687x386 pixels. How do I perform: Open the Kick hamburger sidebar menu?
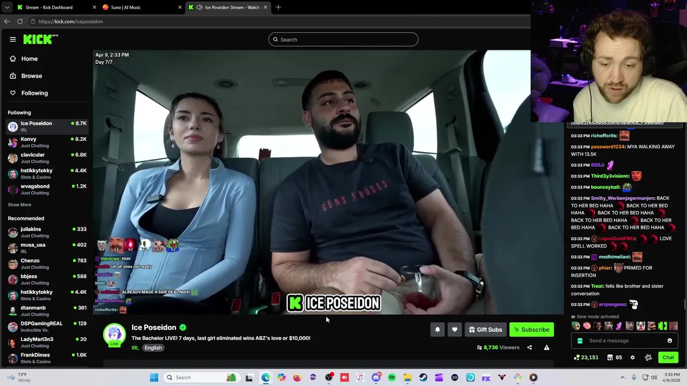[x=13, y=39]
